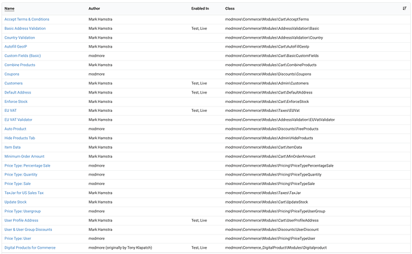The image size is (412, 254).
Task: Click 'Test, Live' in the EU VAT row
Action: 199,110
